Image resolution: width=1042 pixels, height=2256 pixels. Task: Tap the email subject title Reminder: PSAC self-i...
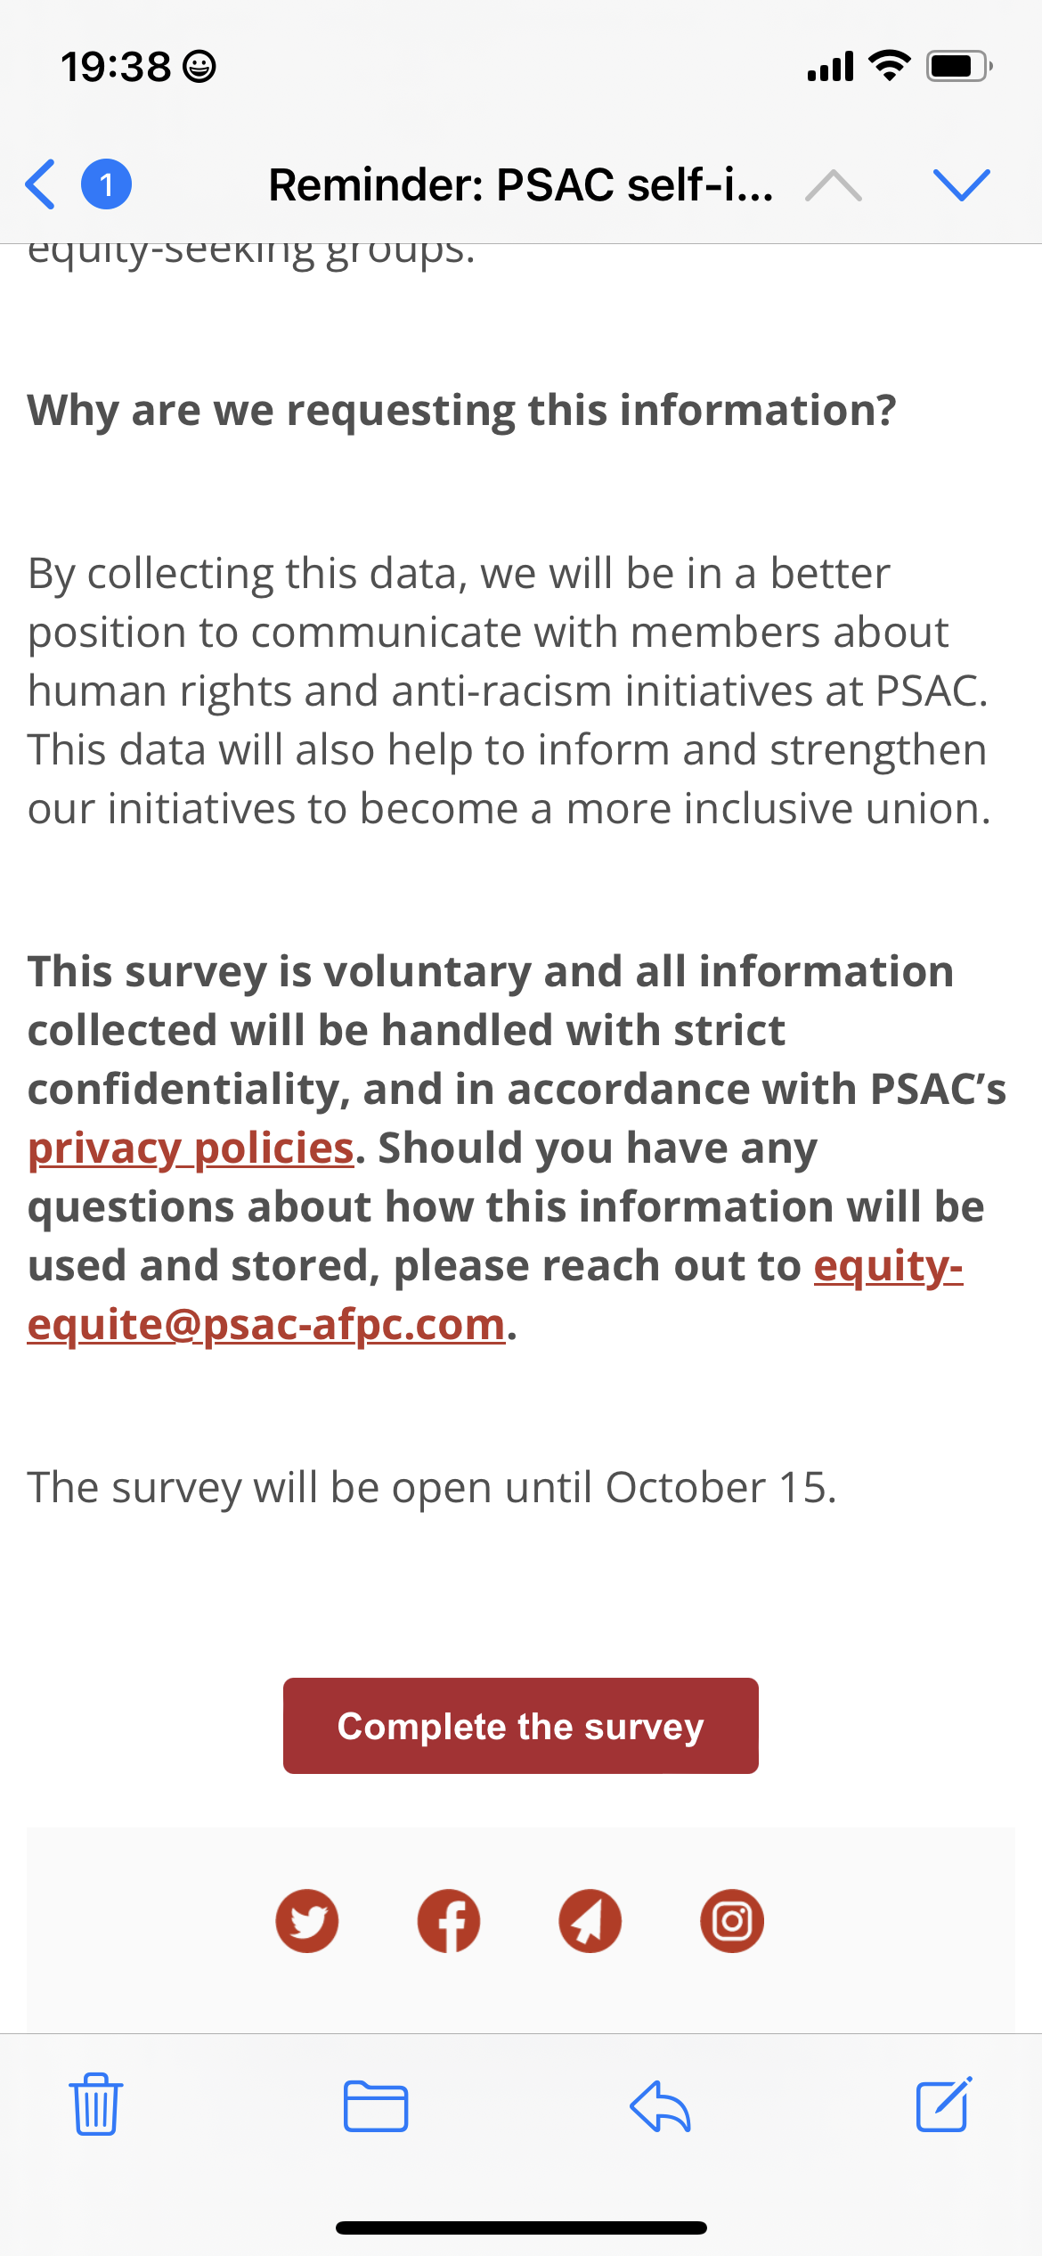521,185
